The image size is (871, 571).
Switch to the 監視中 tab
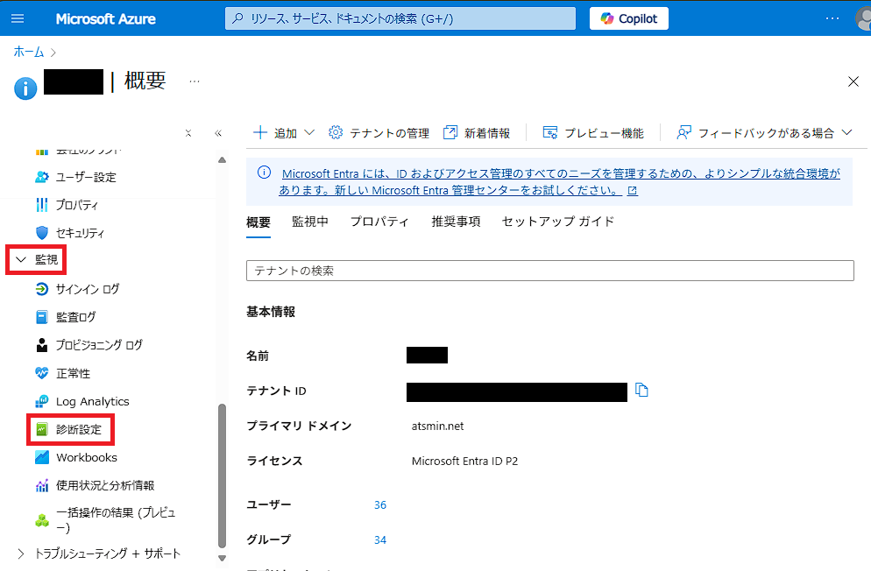click(x=310, y=222)
